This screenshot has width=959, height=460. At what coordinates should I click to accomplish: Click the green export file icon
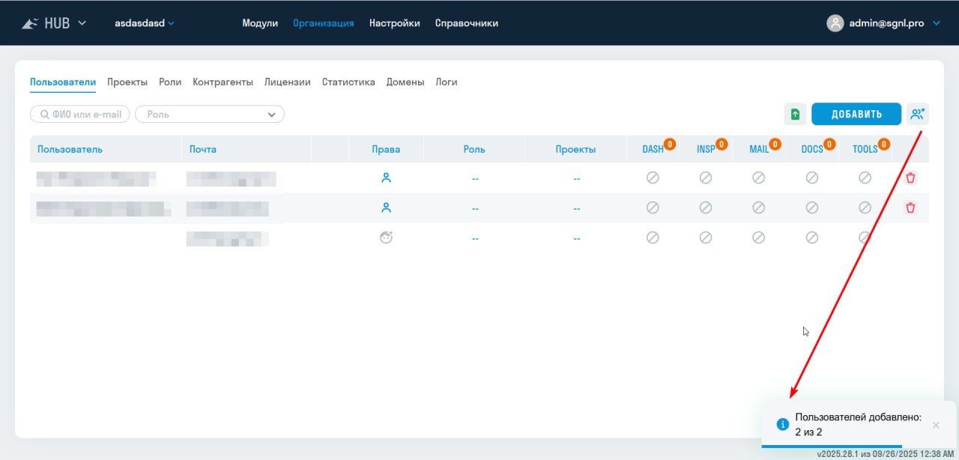point(795,115)
